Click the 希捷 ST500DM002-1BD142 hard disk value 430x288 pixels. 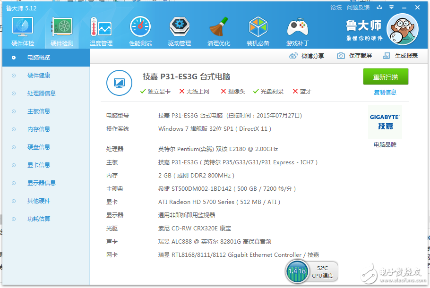click(227, 189)
